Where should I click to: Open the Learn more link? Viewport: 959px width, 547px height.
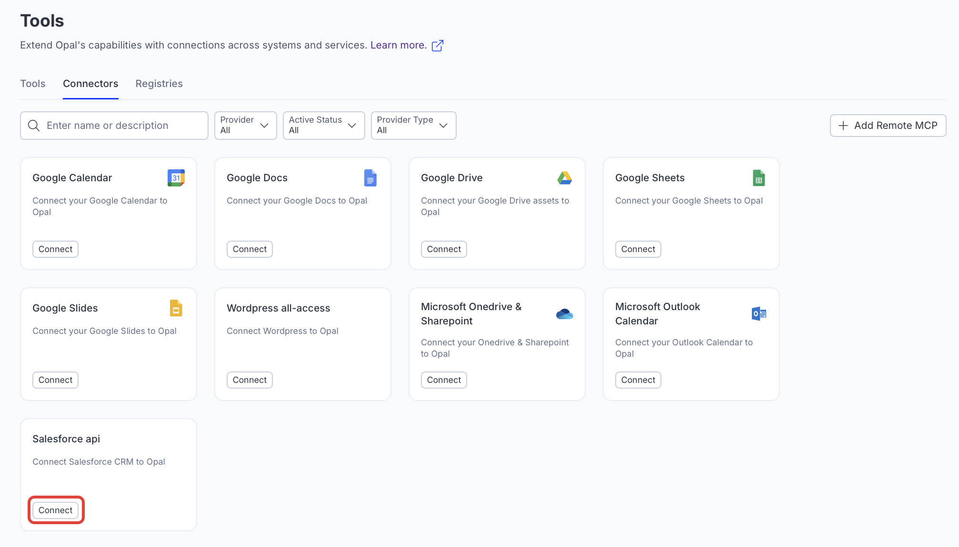[x=398, y=45]
